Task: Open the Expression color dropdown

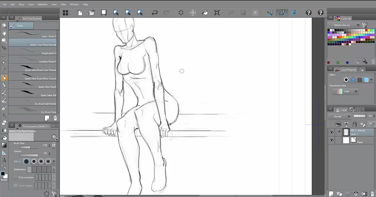Action: pyautogui.click(x=345, y=91)
